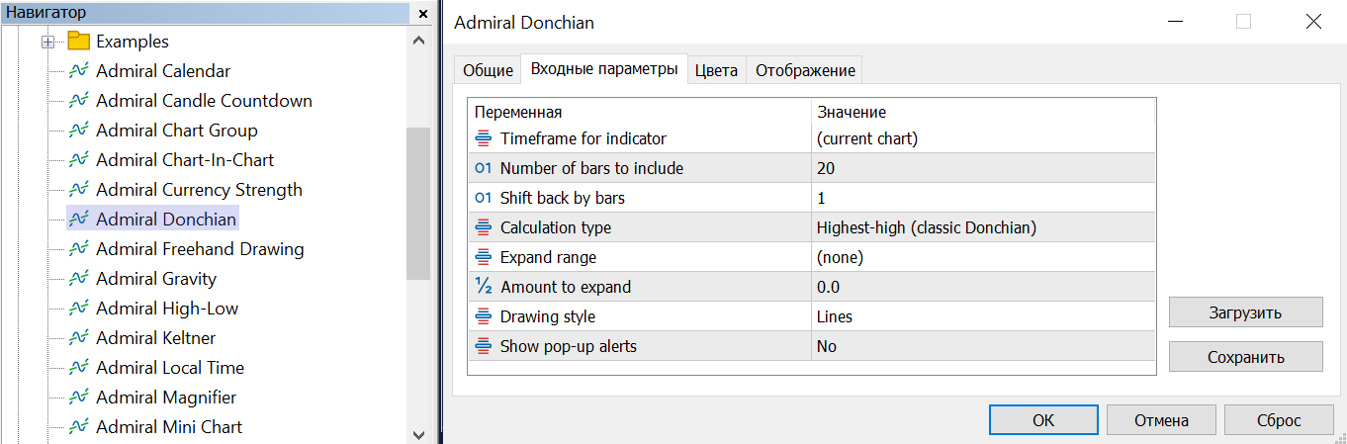Screen dimensions: 1347x444
Task: Click the Navigator scrollbar down arrow
Action: tap(418, 434)
